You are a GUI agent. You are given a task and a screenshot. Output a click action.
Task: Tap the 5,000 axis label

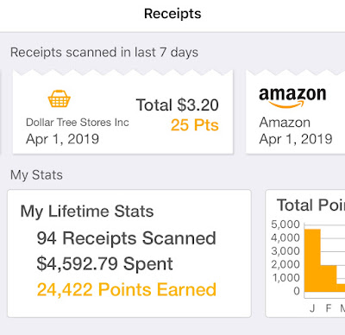click(x=285, y=224)
